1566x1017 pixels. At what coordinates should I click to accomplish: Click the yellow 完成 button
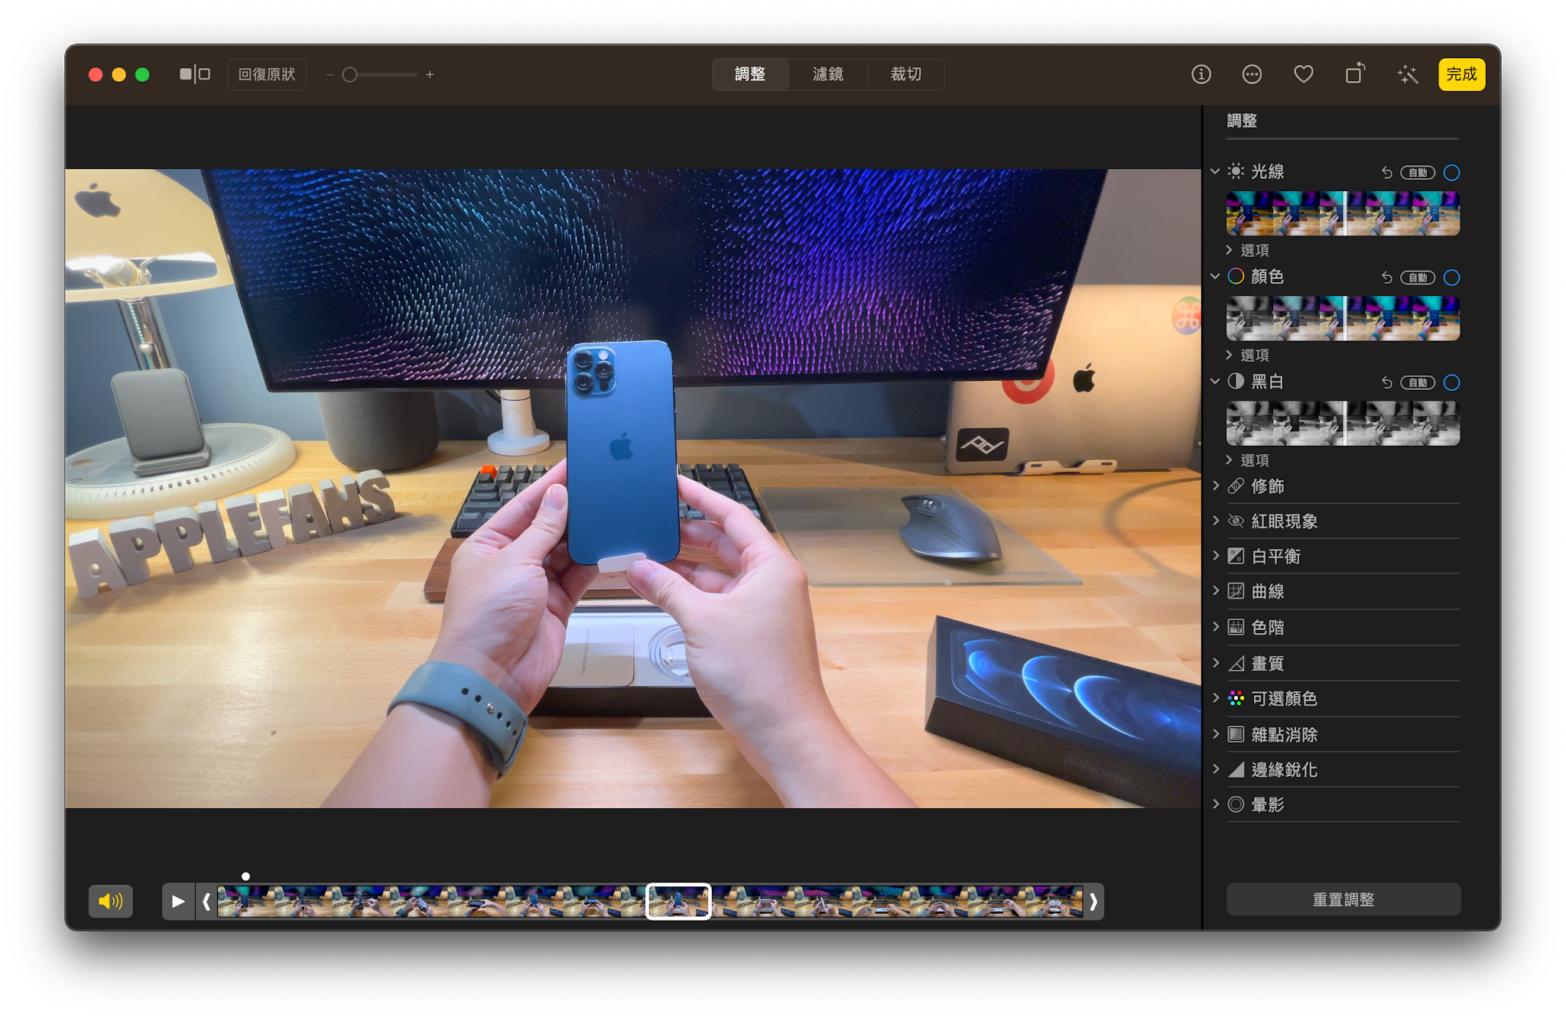1461,74
